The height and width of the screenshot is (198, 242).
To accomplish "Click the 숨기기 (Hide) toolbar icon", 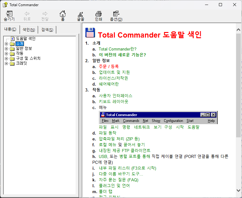I will [9, 14].
